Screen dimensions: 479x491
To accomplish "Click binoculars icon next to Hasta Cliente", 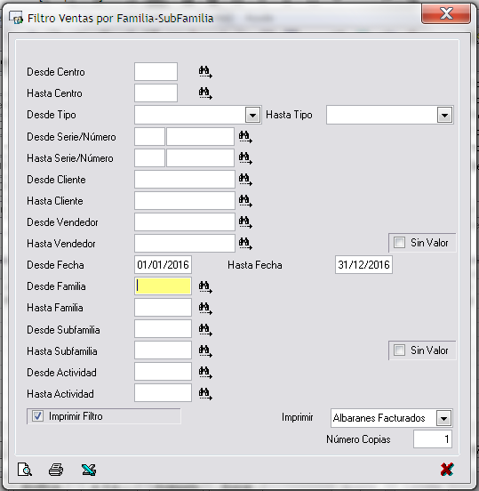I will click(x=245, y=201).
